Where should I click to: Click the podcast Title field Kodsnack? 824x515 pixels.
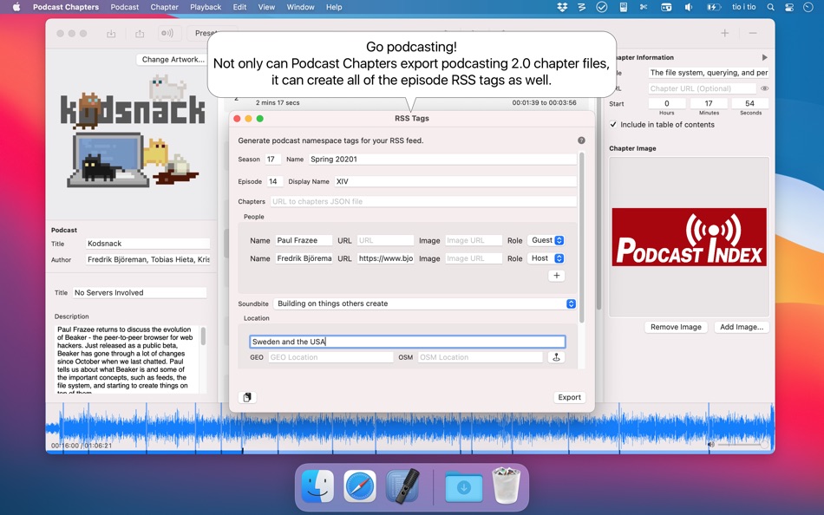147,244
